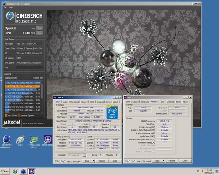The width and height of the screenshot is (219, 175).
Task: Click Validate in left CPU-Z window
Action: click(x=102, y=161)
